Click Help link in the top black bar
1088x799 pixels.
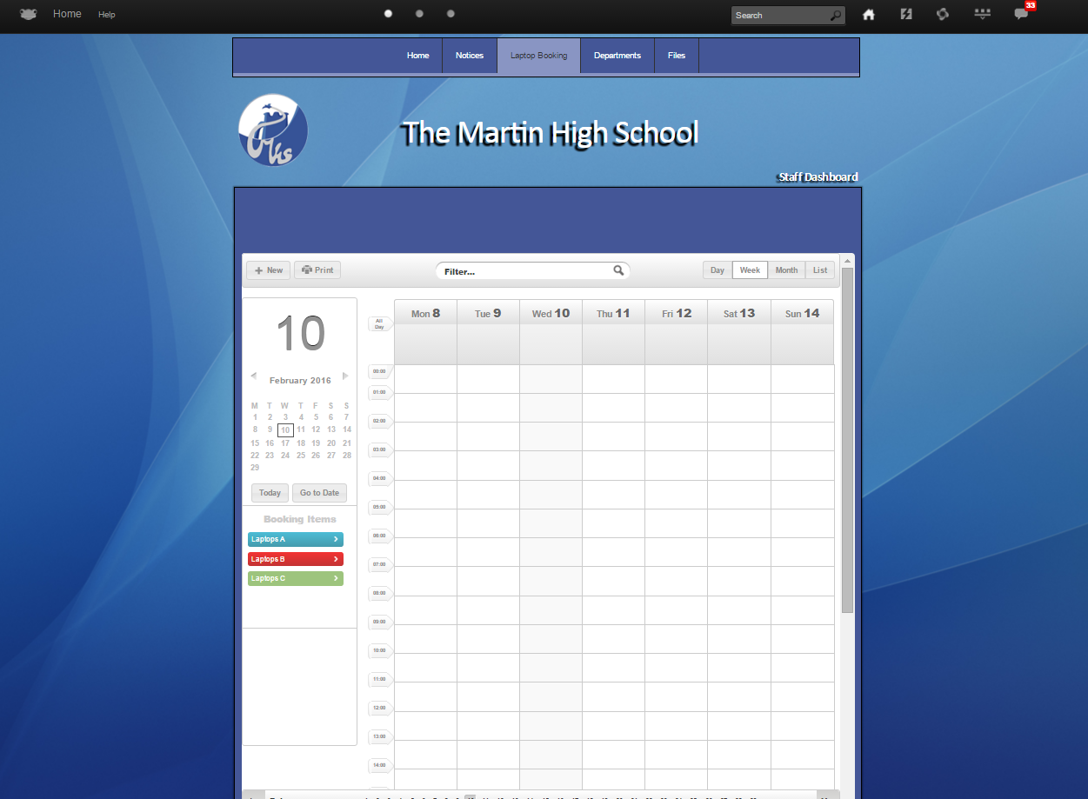pyautogui.click(x=106, y=15)
